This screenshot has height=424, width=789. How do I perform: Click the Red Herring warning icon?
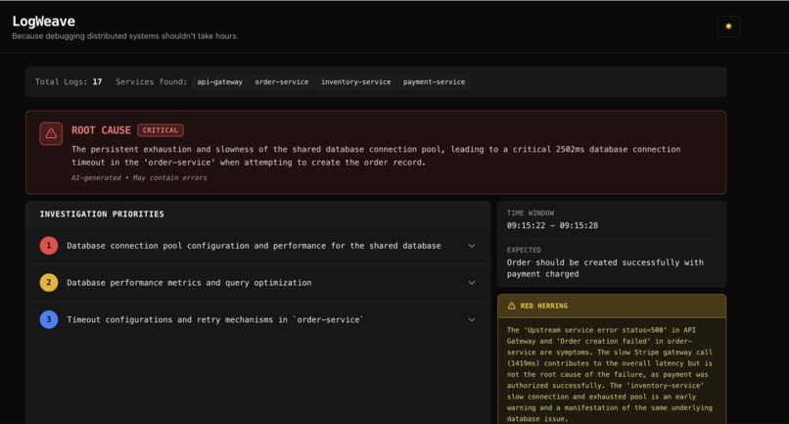512,306
